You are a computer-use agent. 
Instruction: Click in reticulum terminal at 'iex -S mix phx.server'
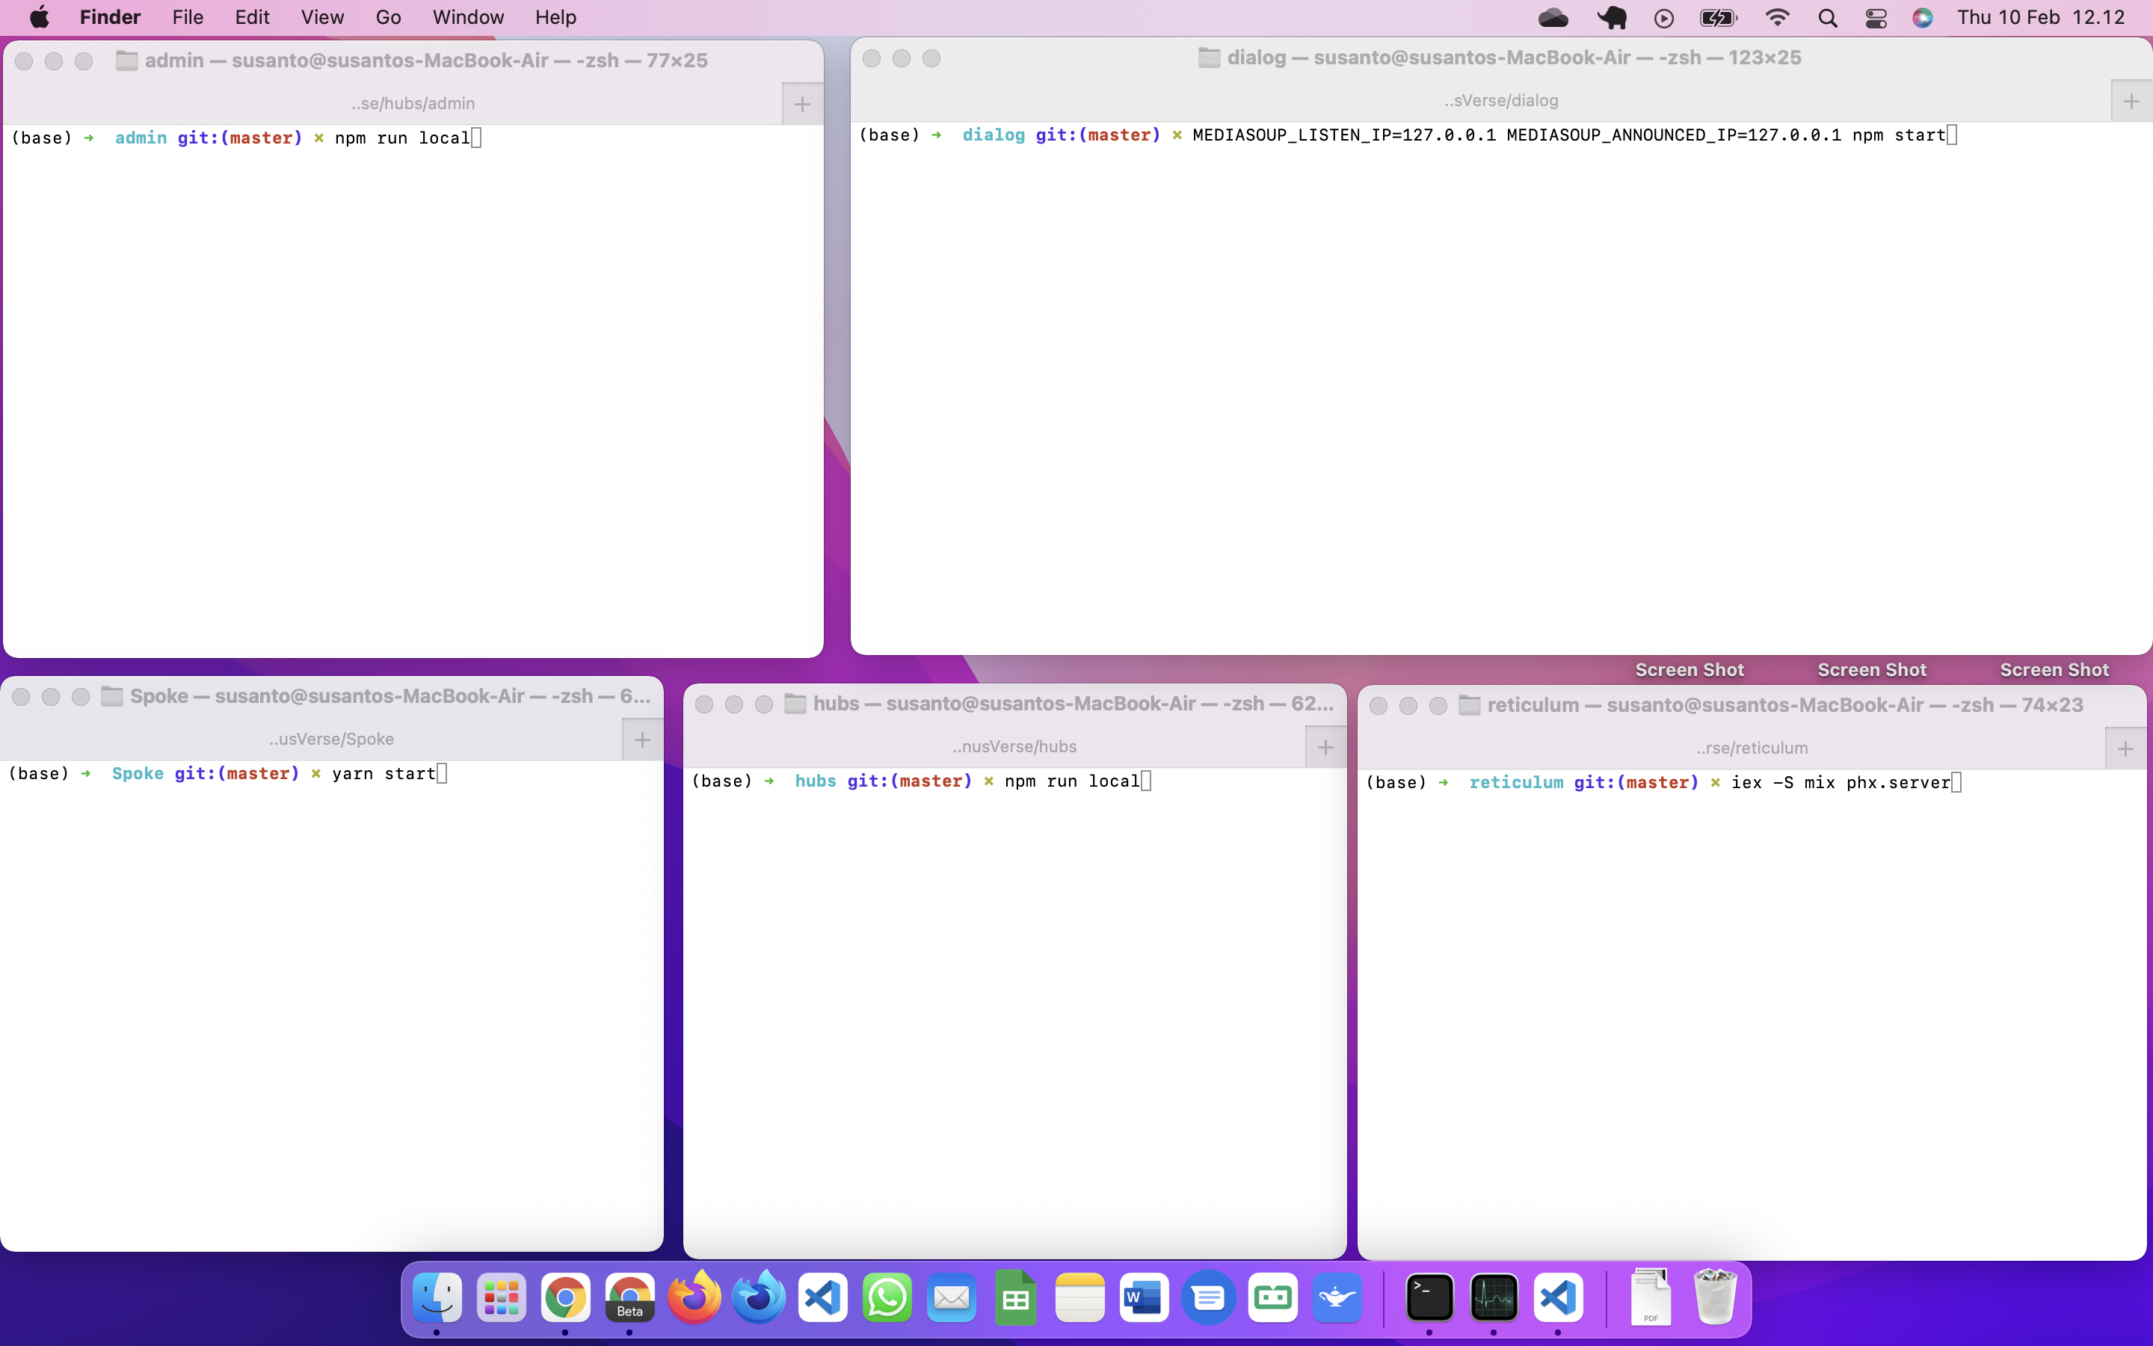pos(1841,782)
